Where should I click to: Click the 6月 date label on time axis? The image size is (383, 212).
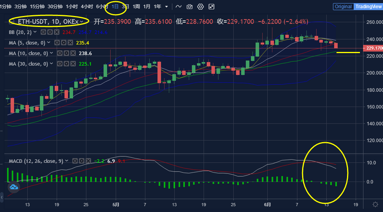(267, 205)
